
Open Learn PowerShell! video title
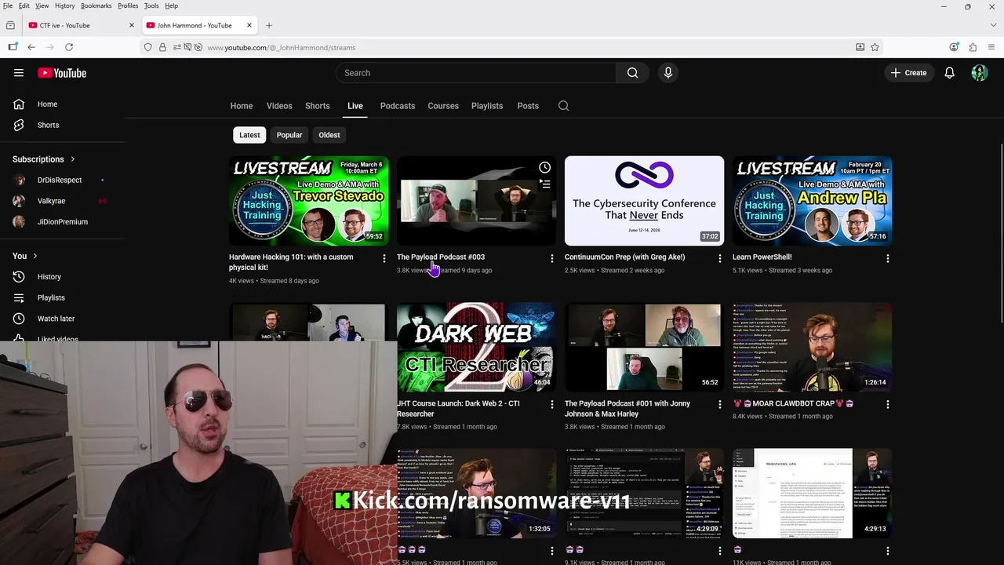[x=762, y=257]
